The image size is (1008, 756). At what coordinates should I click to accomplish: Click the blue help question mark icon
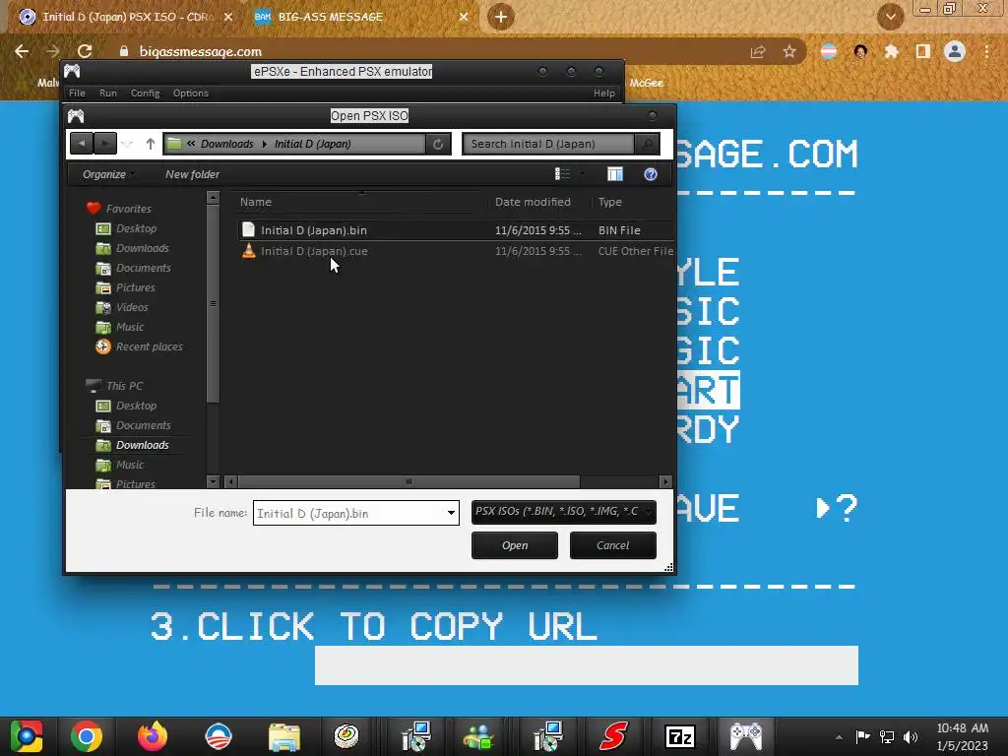click(651, 174)
